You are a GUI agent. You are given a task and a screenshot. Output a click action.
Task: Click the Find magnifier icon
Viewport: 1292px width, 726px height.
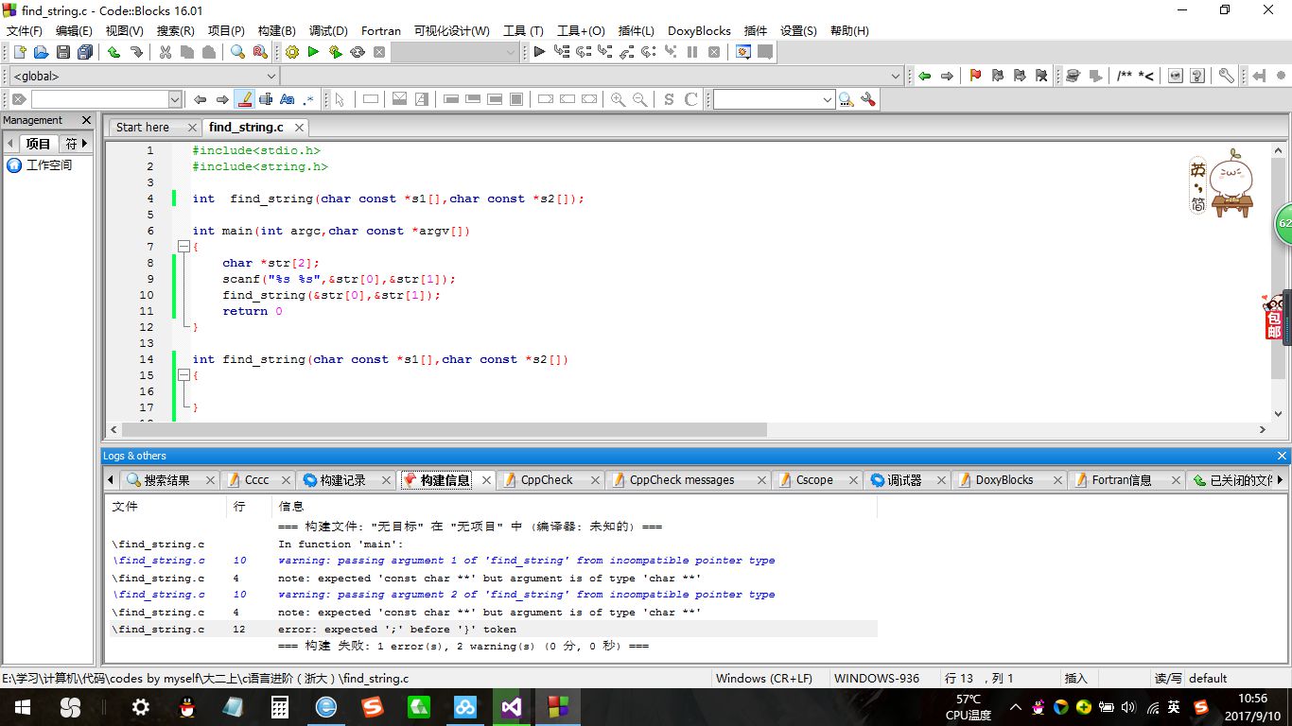[x=237, y=52]
